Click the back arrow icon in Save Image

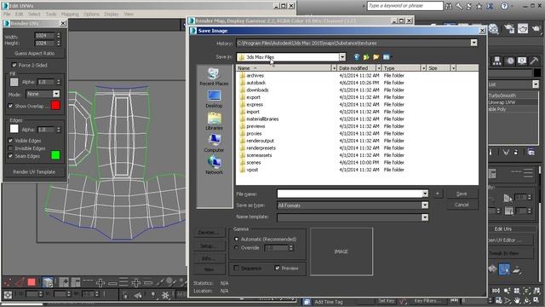click(x=357, y=57)
